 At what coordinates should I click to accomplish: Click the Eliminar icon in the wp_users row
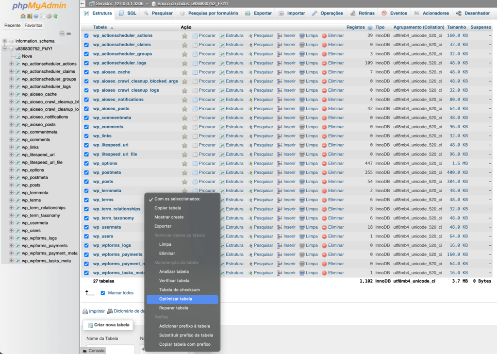point(324,236)
